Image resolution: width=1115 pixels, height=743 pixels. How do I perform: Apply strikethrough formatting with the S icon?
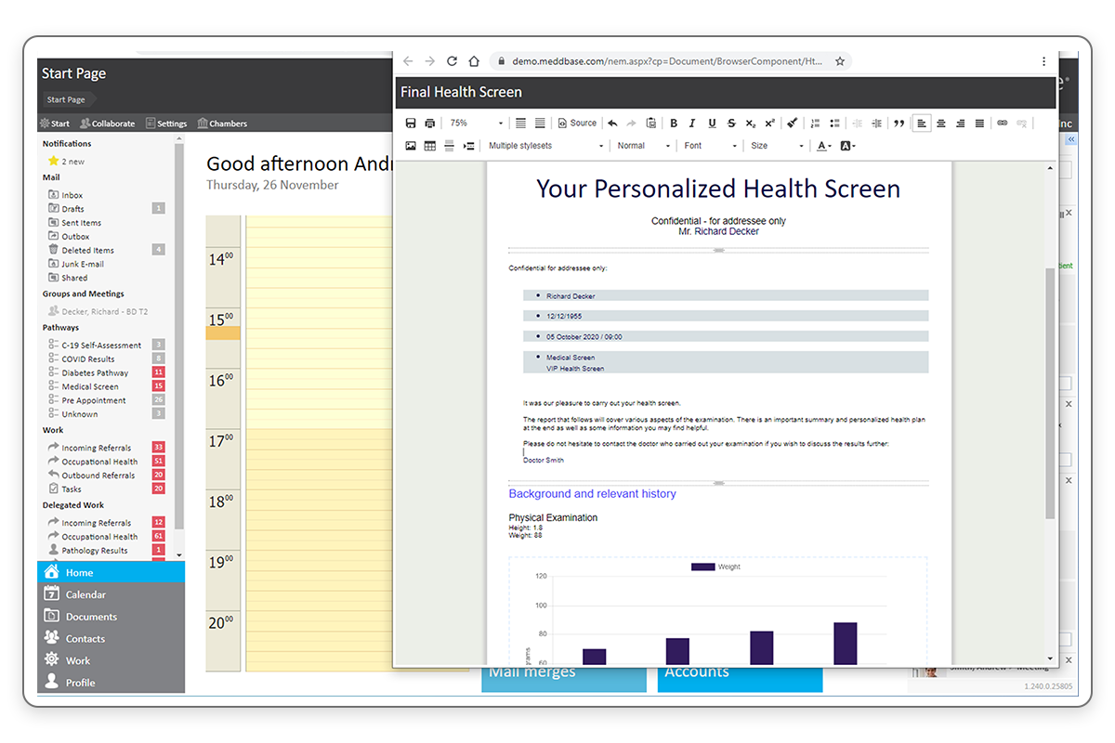pyautogui.click(x=730, y=122)
